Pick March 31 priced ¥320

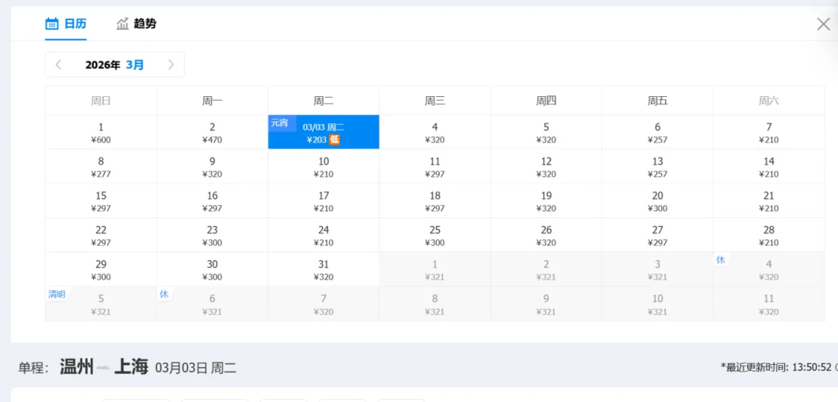coord(324,269)
